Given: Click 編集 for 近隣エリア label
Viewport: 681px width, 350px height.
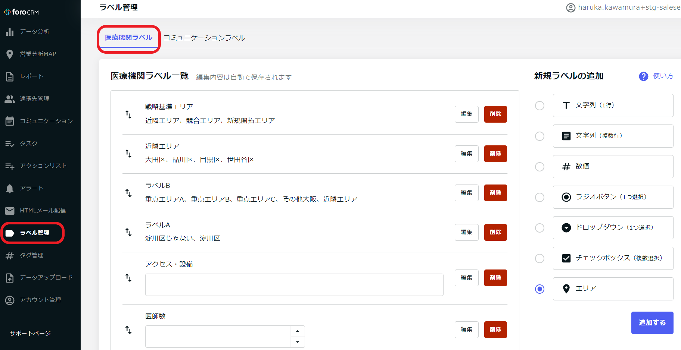Looking at the screenshot, I should tap(467, 154).
